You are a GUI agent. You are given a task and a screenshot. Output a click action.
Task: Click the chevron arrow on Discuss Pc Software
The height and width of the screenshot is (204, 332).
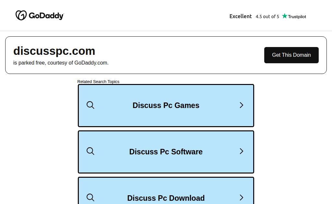click(x=241, y=151)
